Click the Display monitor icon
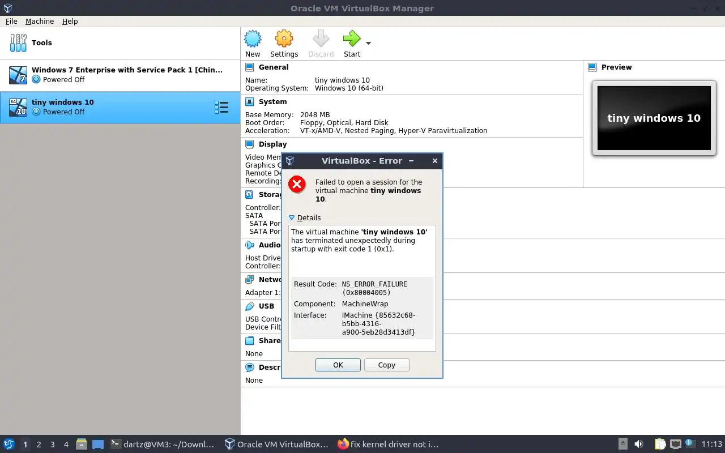This screenshot has height=453, width=725. click(249, 144)
